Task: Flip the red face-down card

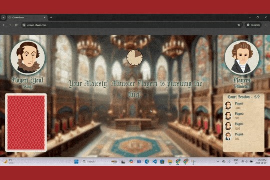Action: (26, 123)
